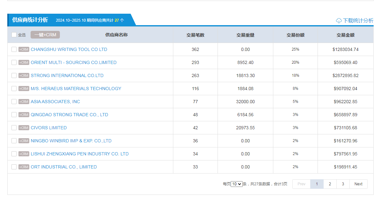Go to page 2 of suppliers

pos(330,184)
